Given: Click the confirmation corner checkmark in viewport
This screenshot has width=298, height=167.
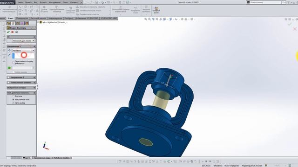Looking at the screenshot, I should coord(290,24).
